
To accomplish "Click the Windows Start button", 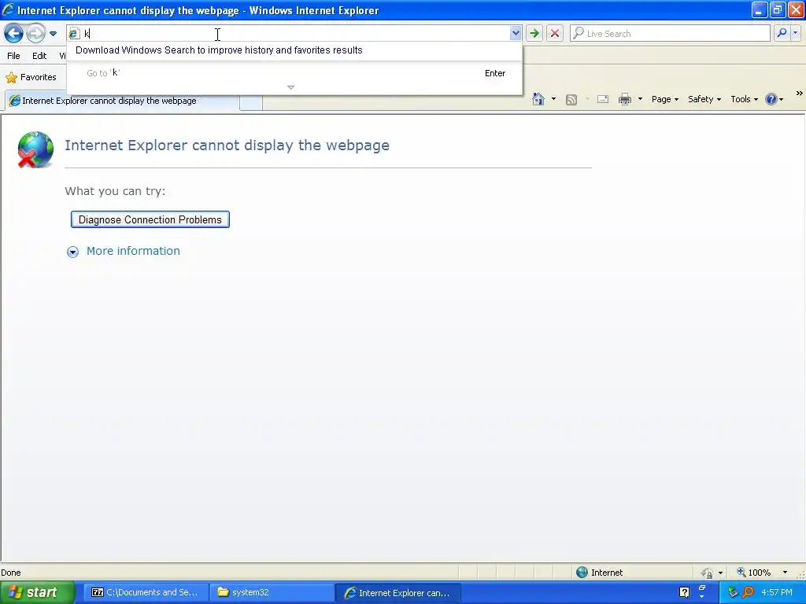I will tap(37, 592).
